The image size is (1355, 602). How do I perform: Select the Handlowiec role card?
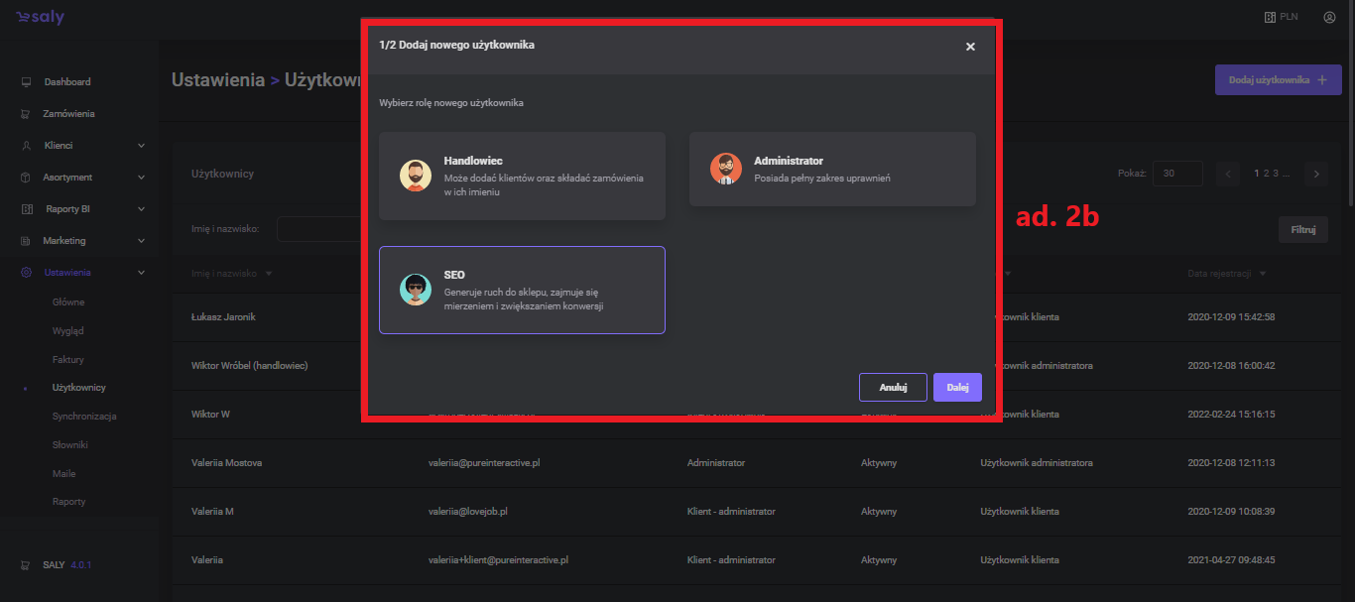522,176
